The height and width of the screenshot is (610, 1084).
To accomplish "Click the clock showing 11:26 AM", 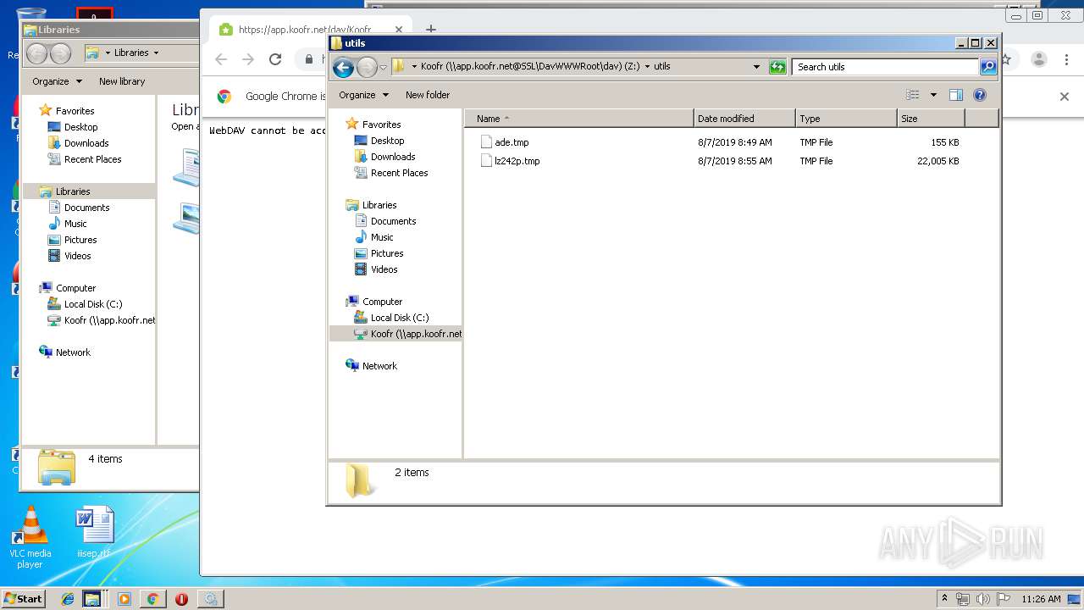I will point(1041,599).
